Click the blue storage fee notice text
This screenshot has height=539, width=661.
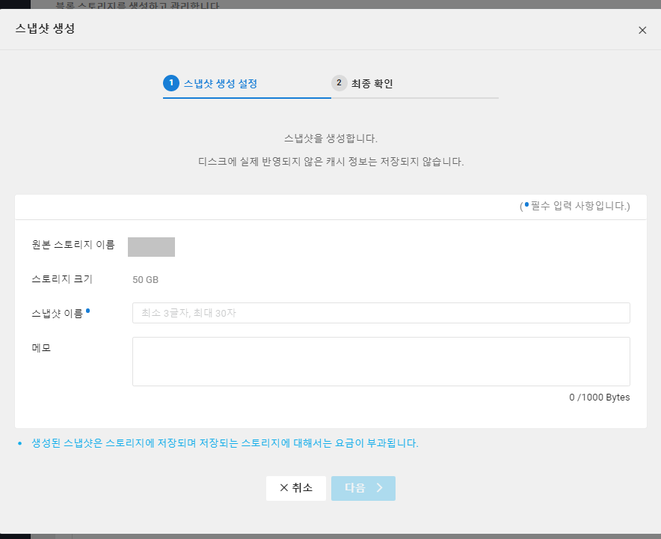225,443
